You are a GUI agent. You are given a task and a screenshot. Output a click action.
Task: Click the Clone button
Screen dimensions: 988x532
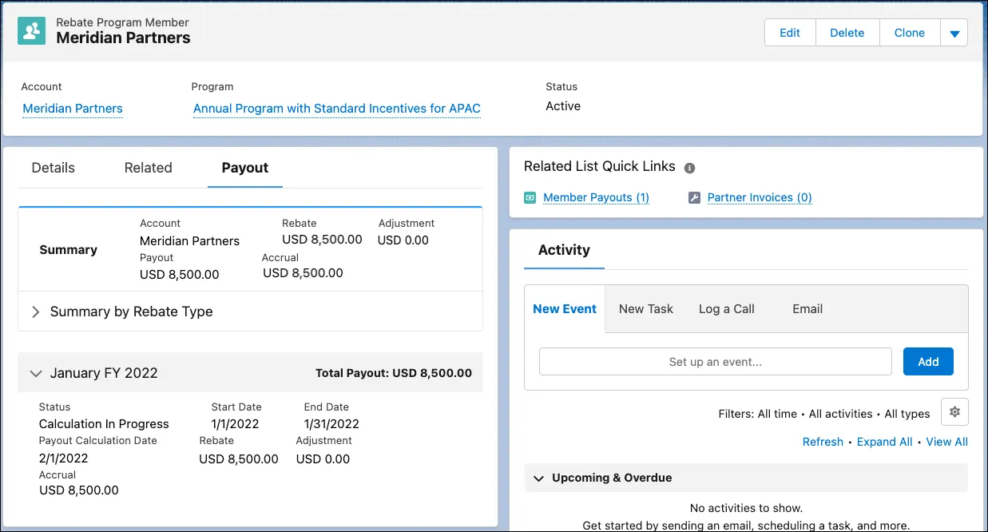click(910, 33)
